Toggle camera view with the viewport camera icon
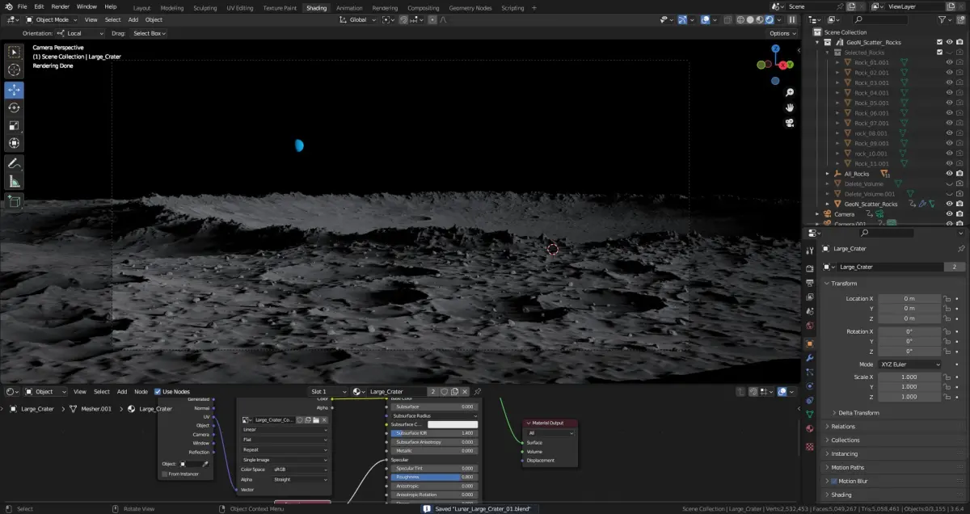The width and height of the screenshot is (970, 514). tap(789, 123)
